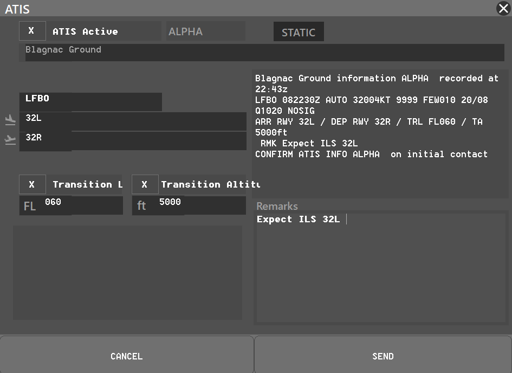The width and height of the screenshot is (512, 373).
Task: Click the ATIS Active label text
Action: (x=85, y=31)
